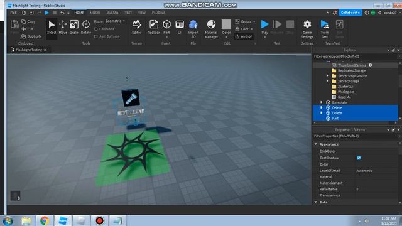Click the Group button
402x226 pixels.
point(243,21)
